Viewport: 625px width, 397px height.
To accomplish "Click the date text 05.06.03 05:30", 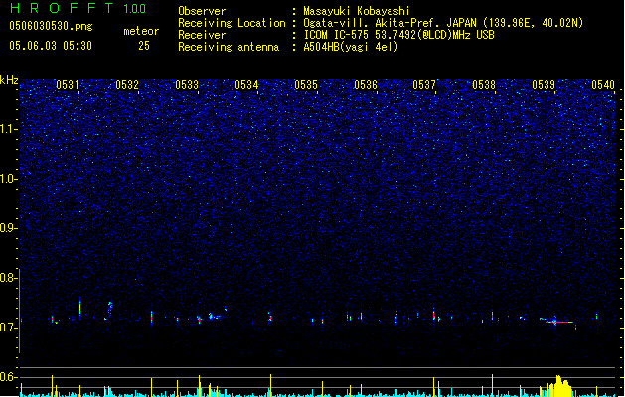I will (51, 46).
